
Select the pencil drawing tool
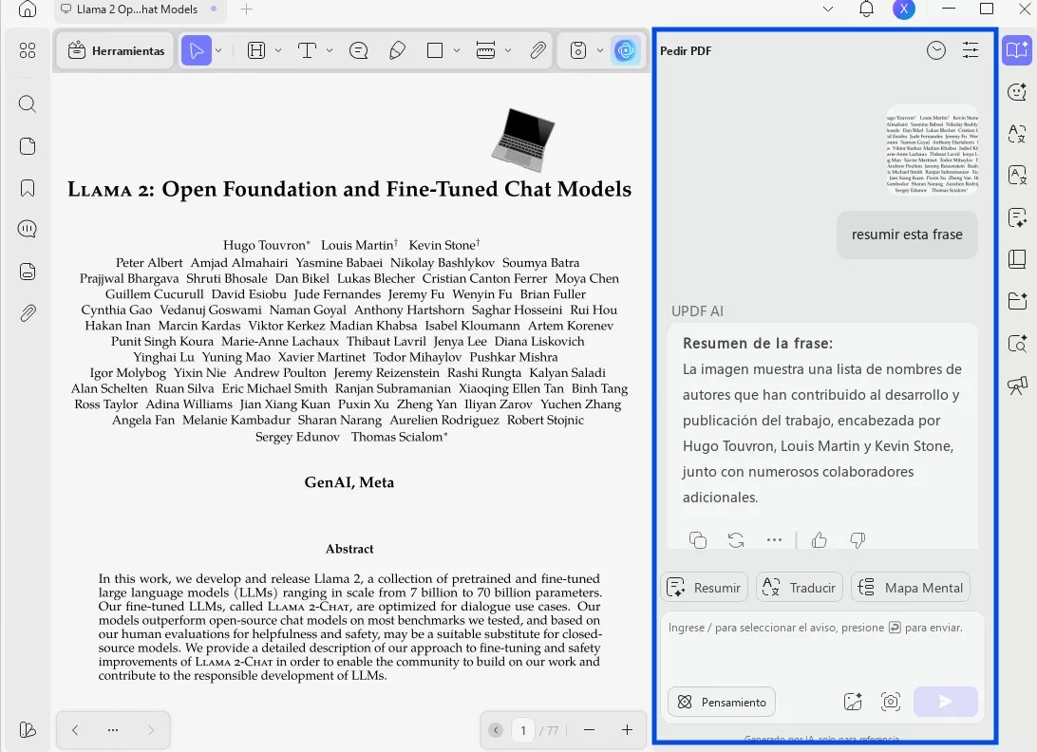pyautogui.click(x=398, y=50)
